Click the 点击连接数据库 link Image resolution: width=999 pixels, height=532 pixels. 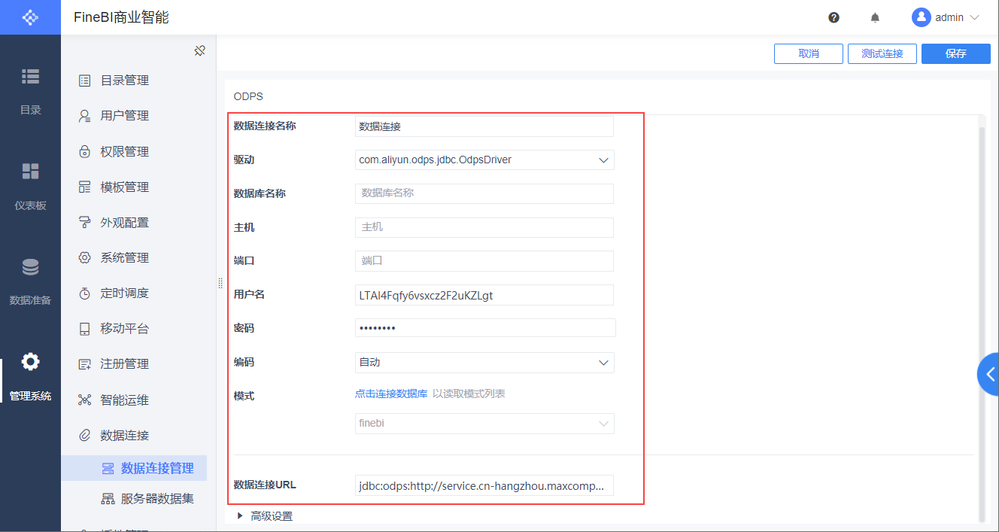(391, 394)
